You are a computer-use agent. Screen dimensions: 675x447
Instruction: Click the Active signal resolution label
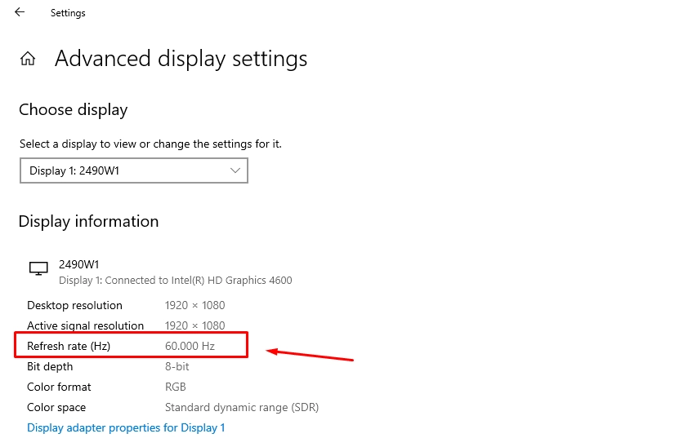pos(85,325)
